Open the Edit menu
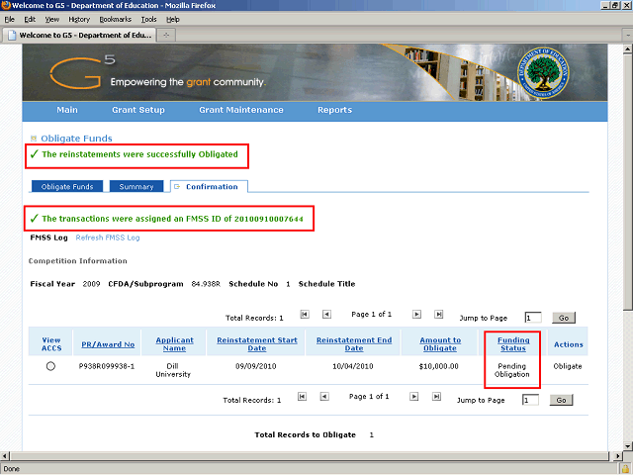The width and height of the screenshot is (633, 475). click(30, 20)
